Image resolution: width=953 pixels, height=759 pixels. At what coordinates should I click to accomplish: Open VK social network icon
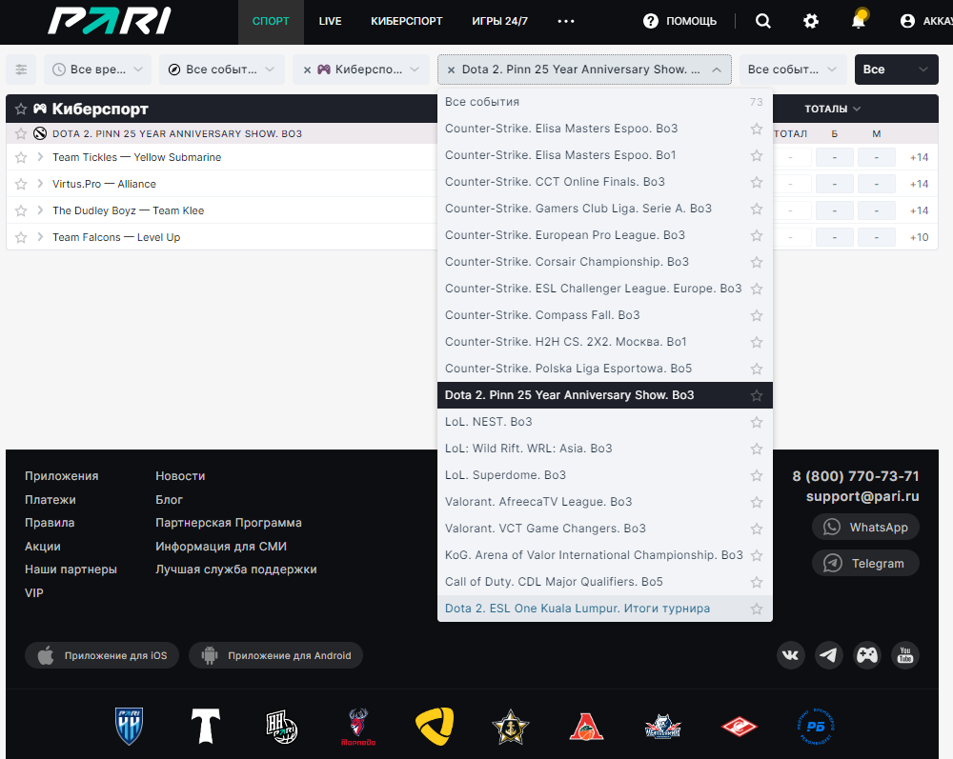click(791, 655)
